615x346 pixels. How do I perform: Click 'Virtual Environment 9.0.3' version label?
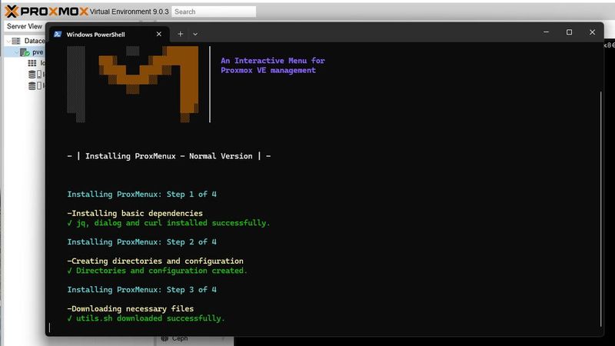[129, 12]
